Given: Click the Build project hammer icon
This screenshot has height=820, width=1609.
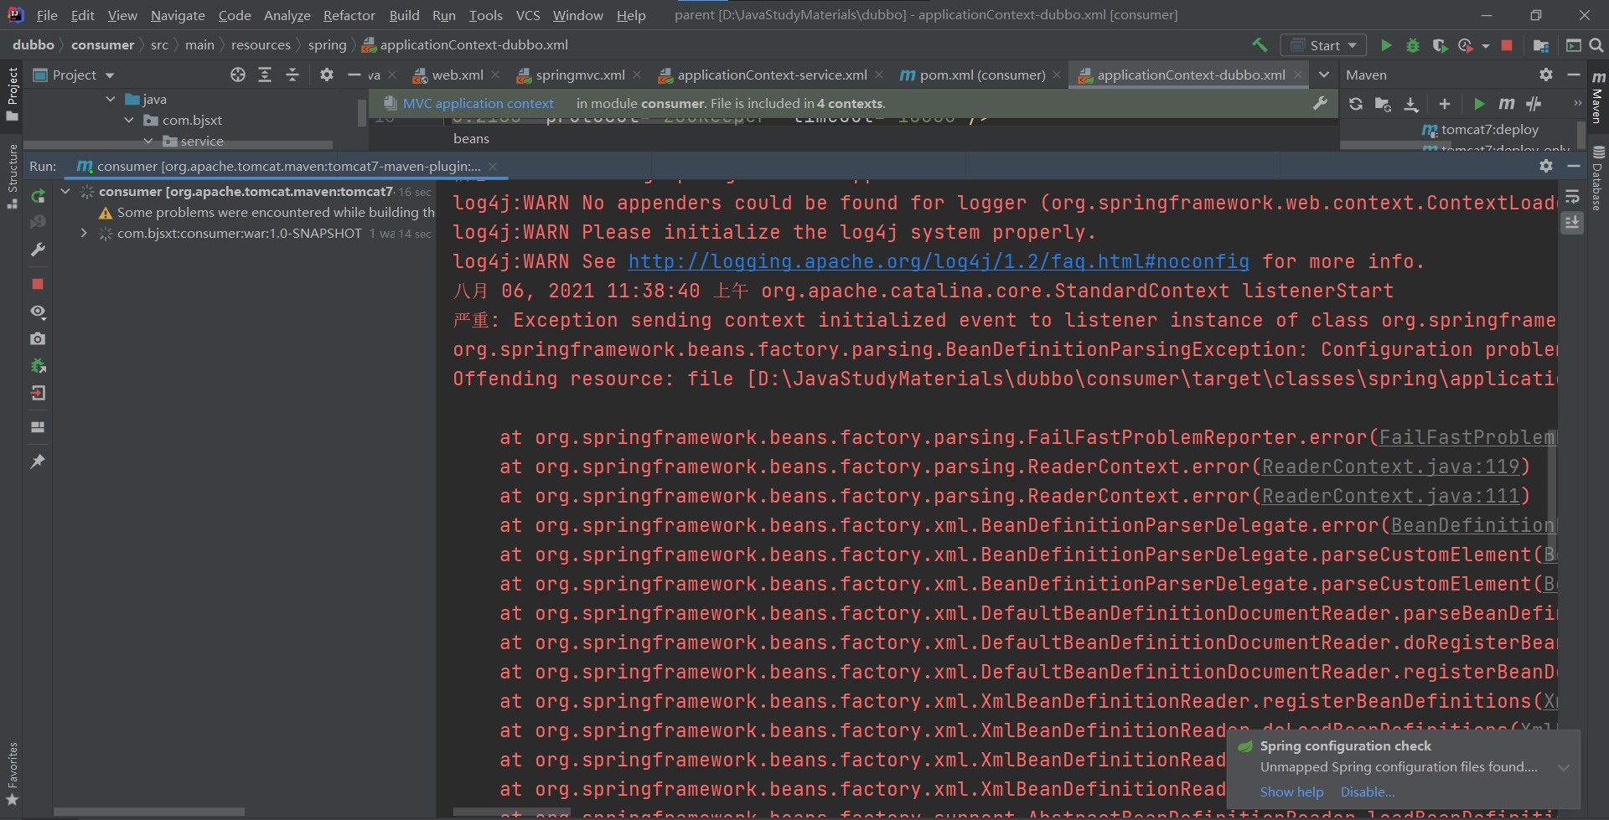Looking at the screenshot, I should tap(1260, 45).
